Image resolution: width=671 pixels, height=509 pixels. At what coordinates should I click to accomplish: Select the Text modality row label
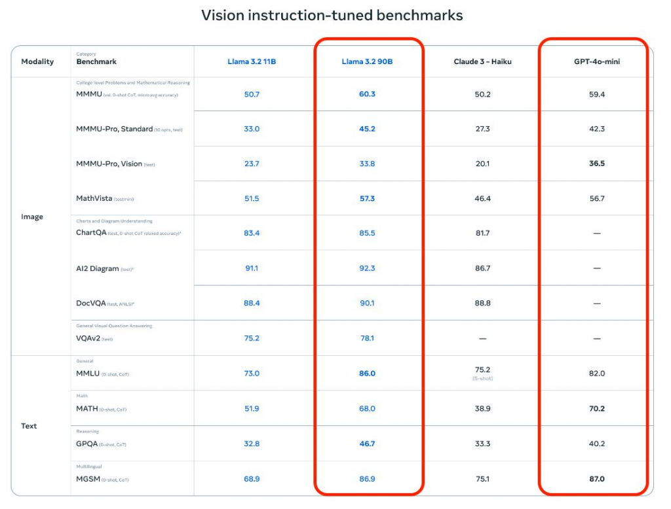pos(29,426)
